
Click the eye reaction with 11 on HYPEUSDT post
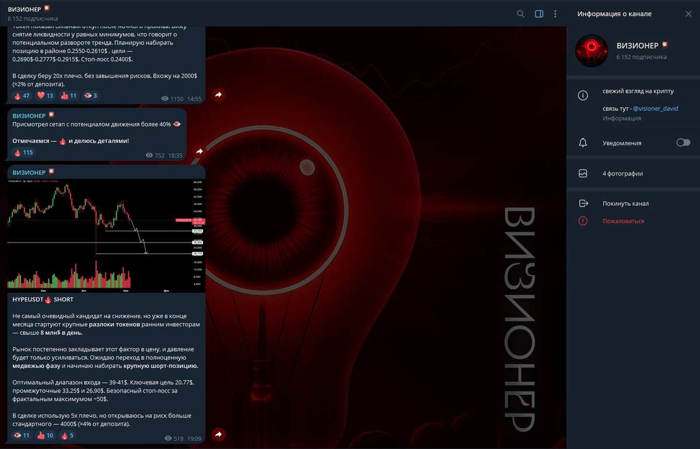pyautogui.click(x=22, y=436)
